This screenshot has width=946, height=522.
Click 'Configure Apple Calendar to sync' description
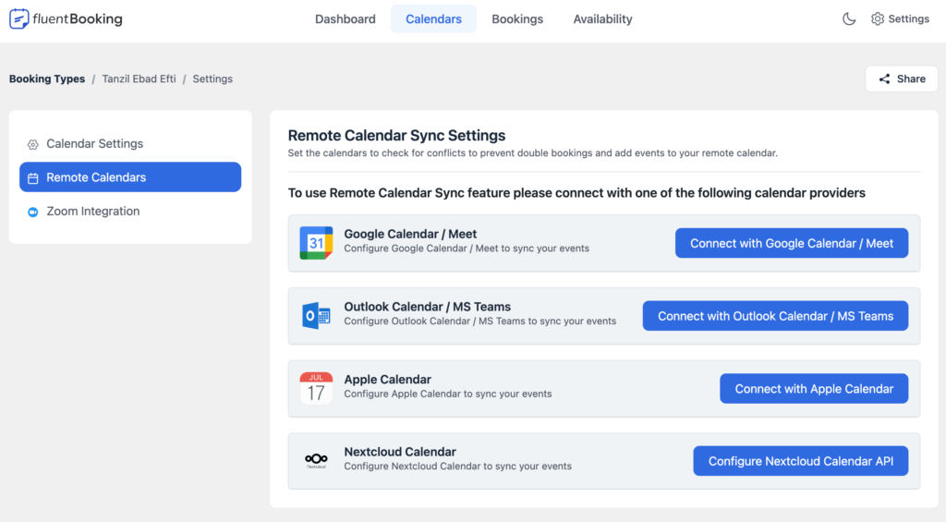[x=448, y=395]
